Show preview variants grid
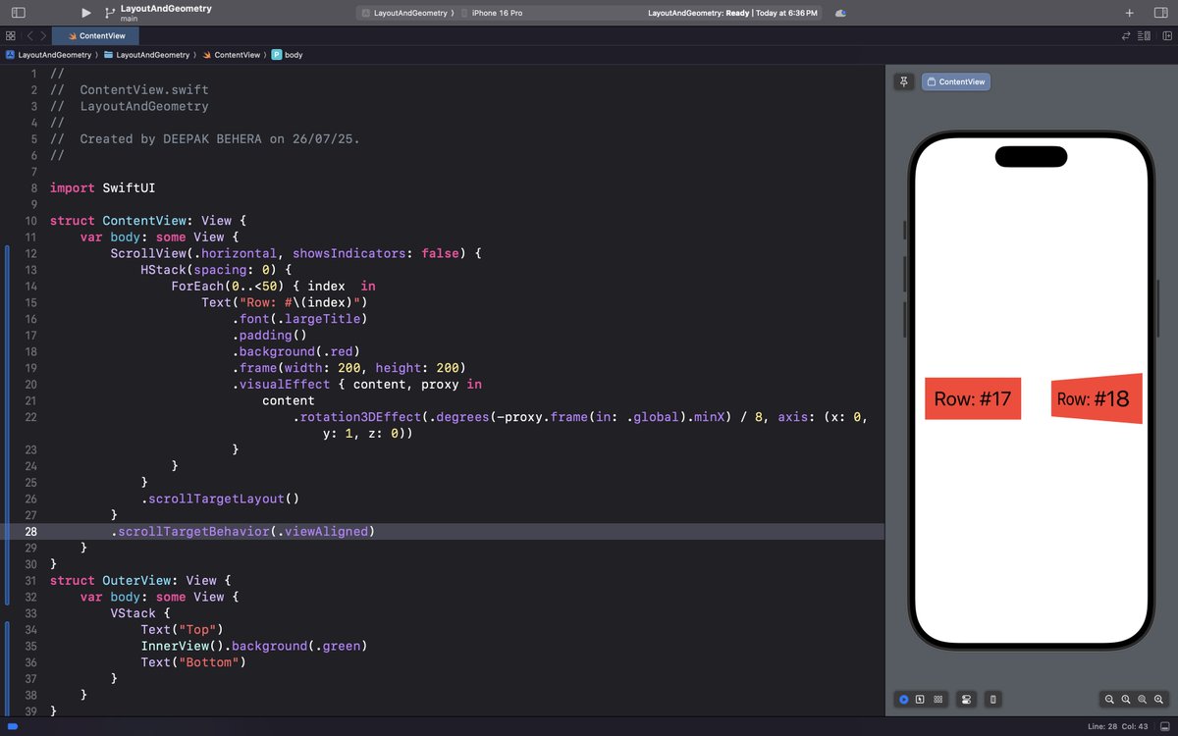Screen dimensions: 1178x736 (938, 700)
